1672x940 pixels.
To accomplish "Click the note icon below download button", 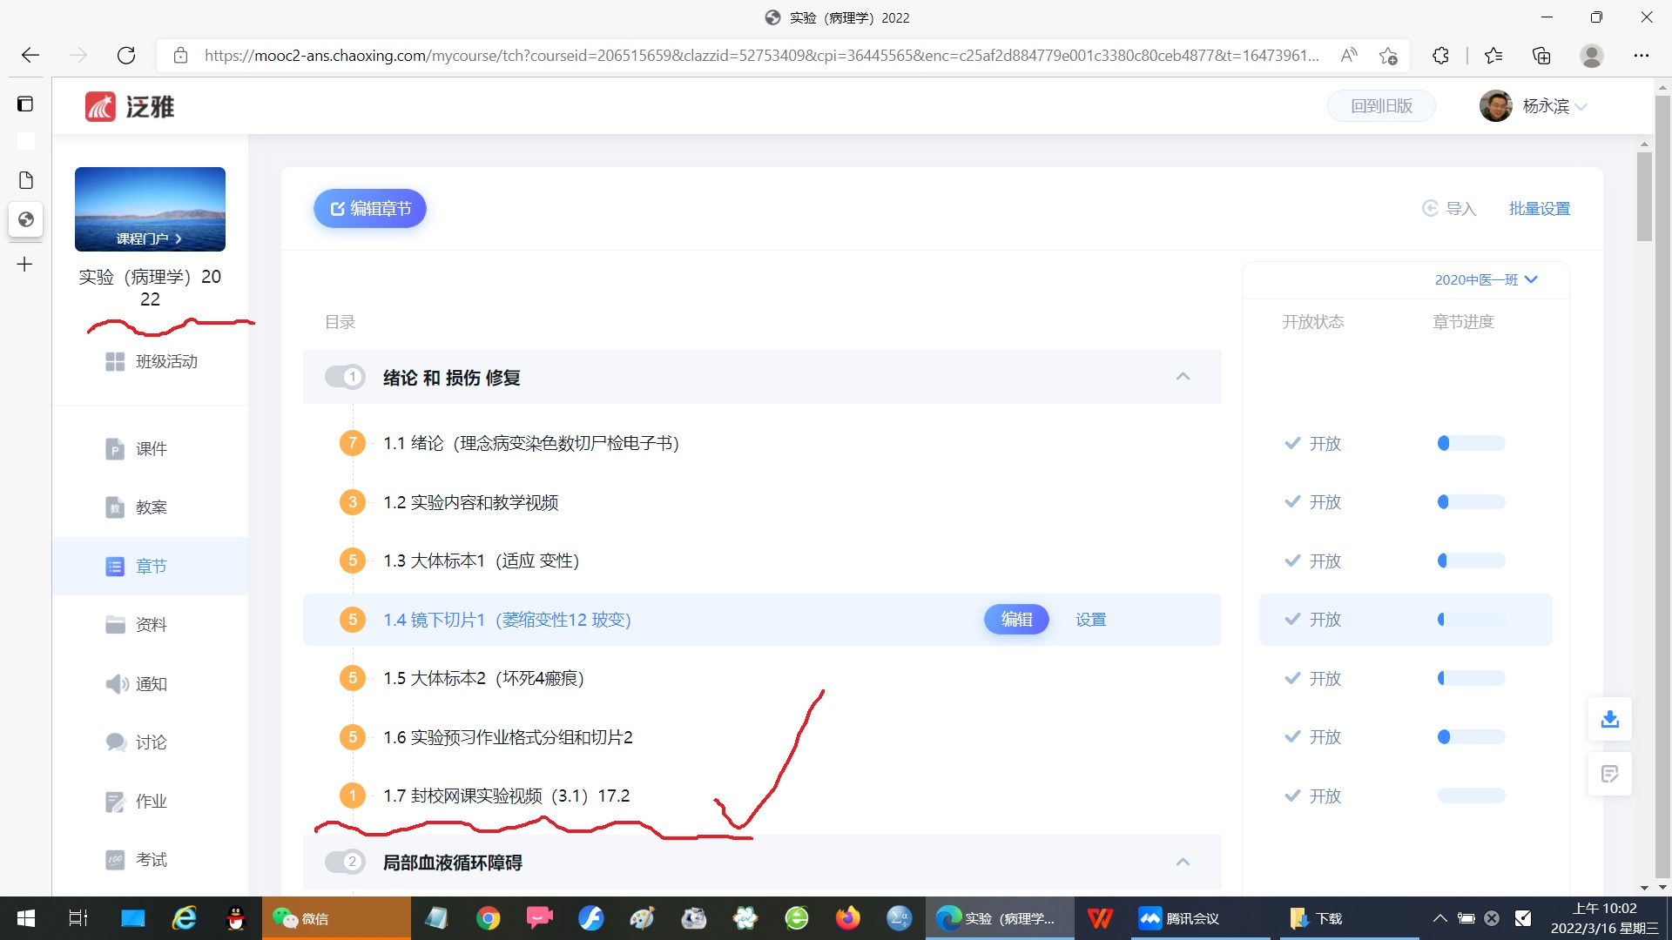I will point(1609,774).
